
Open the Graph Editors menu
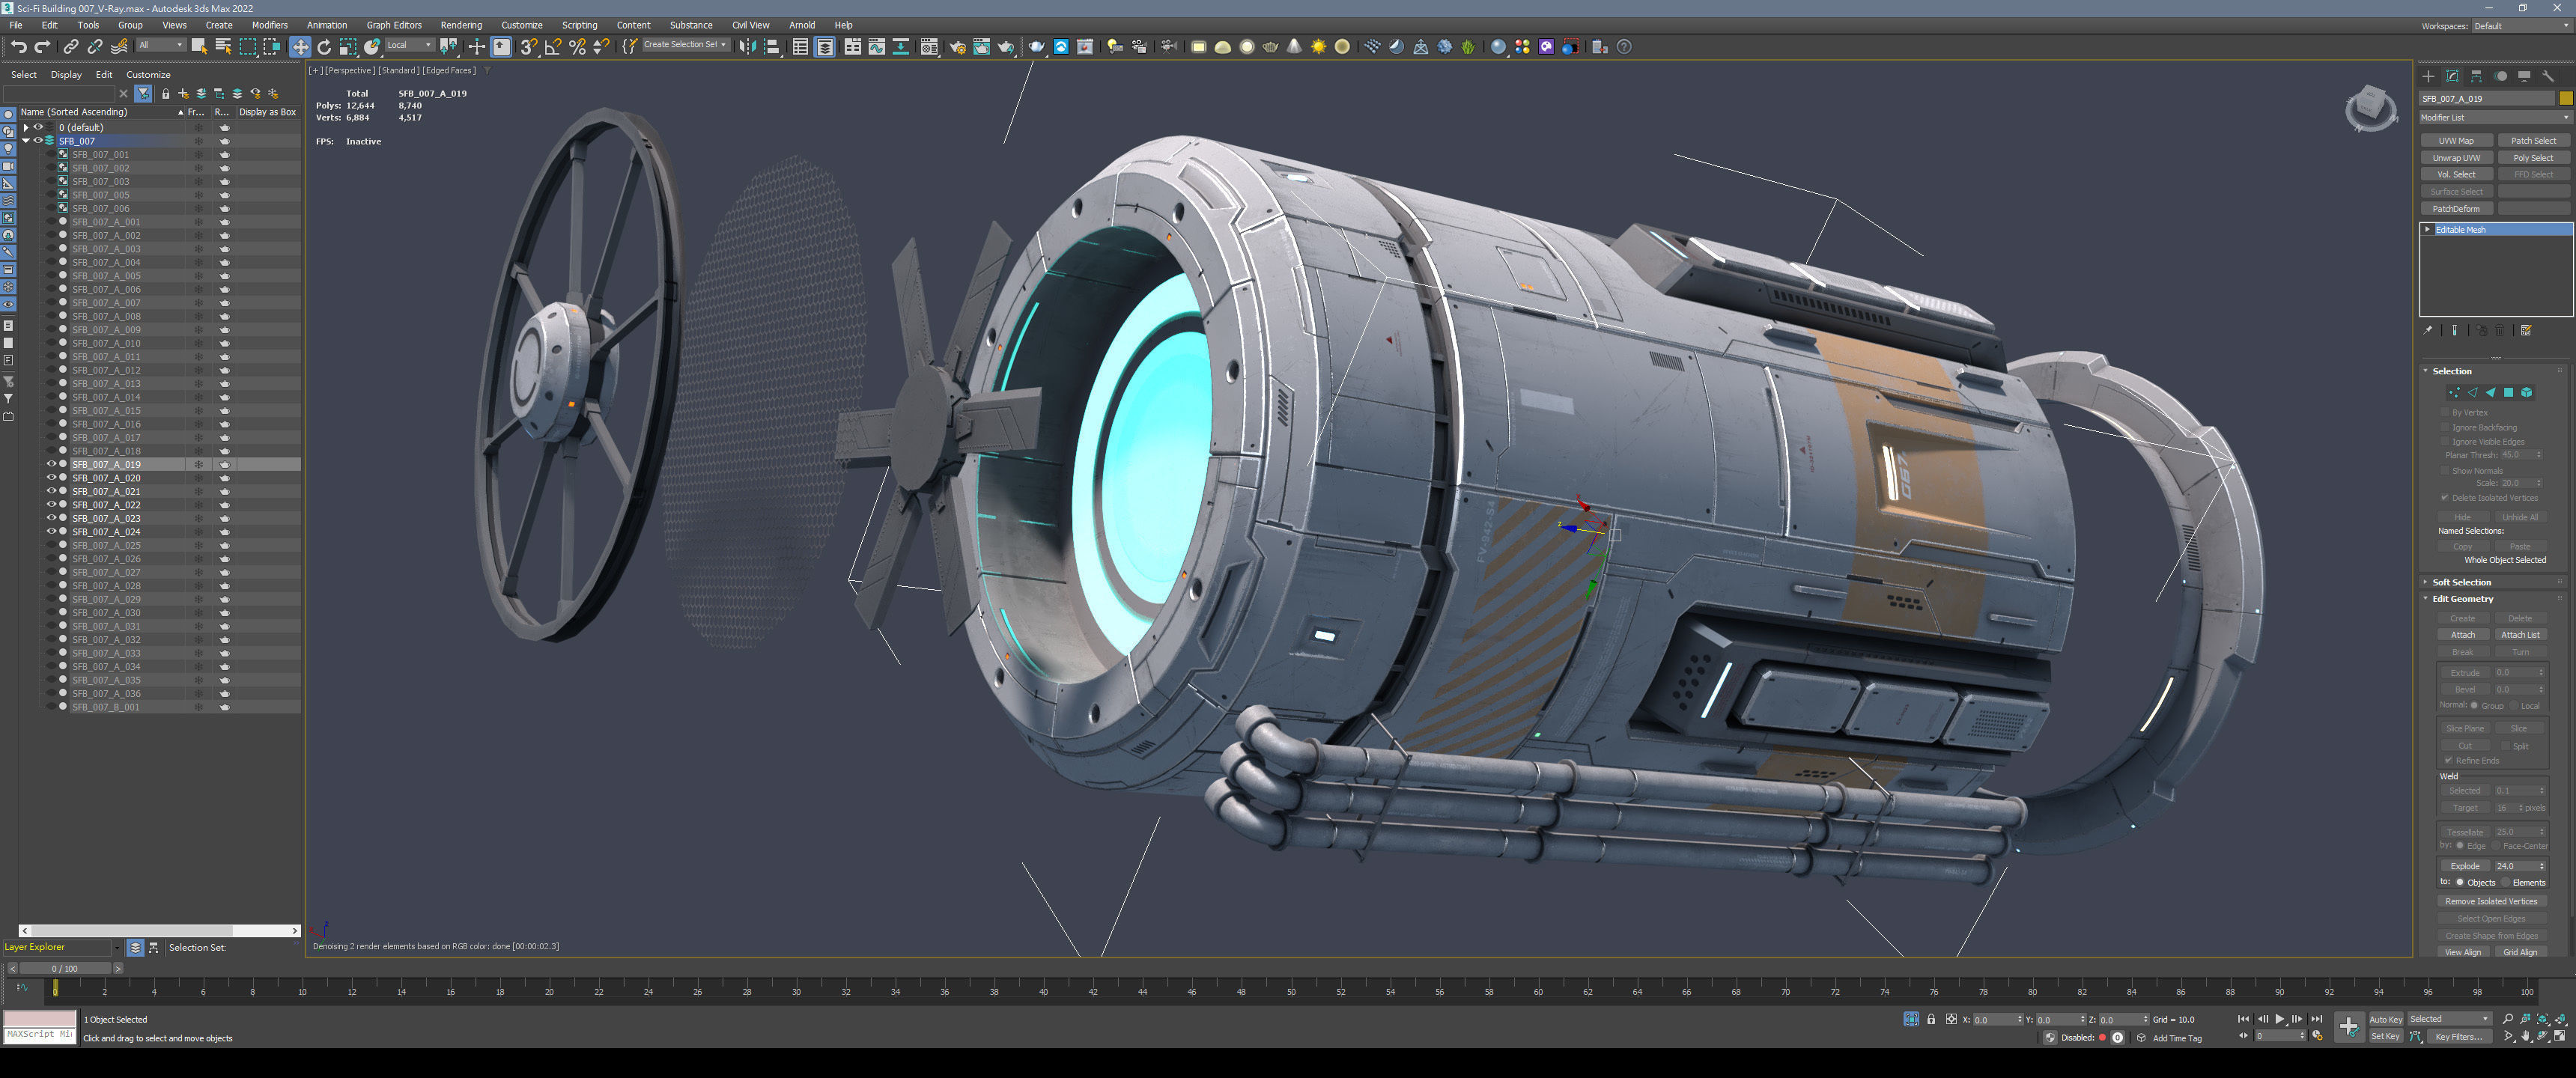coord(394,25)
